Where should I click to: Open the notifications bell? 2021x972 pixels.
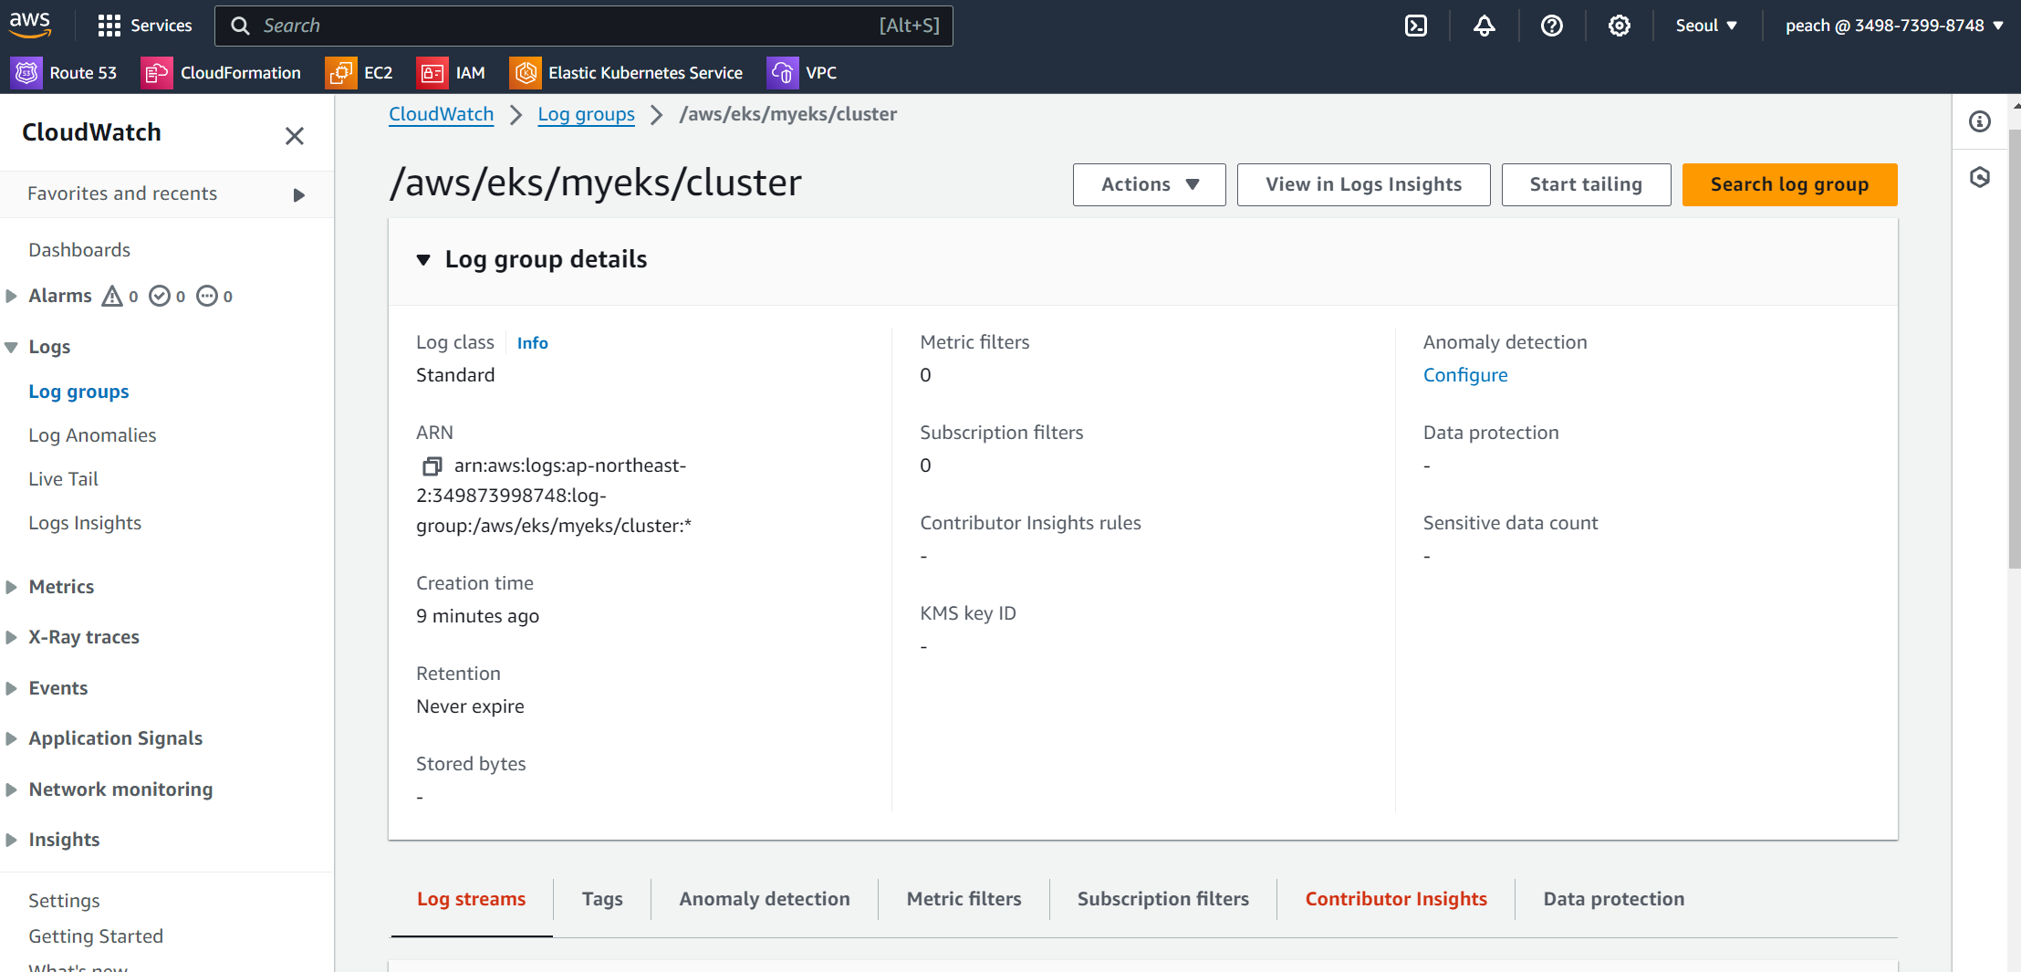tap(1484, 26)
